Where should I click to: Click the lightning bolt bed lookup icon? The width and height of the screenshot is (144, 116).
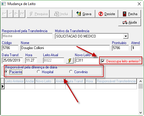coord(70,60)
